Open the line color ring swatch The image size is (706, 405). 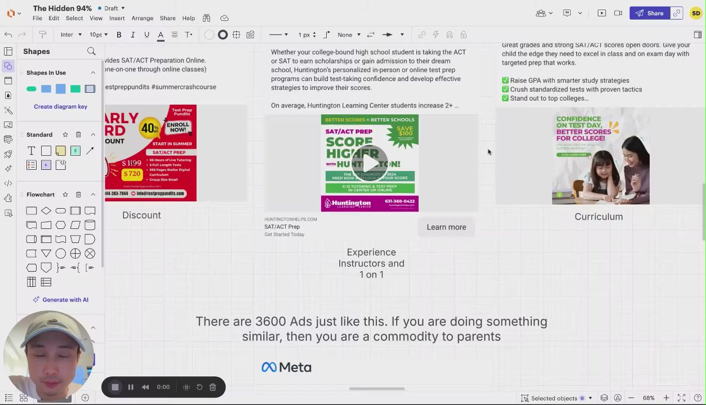[x=223, y=35]
